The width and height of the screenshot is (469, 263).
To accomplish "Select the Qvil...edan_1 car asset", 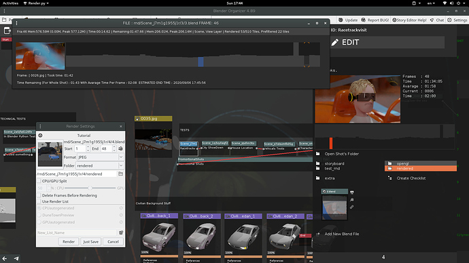I will pyautogui.click(x=243, y=216).
